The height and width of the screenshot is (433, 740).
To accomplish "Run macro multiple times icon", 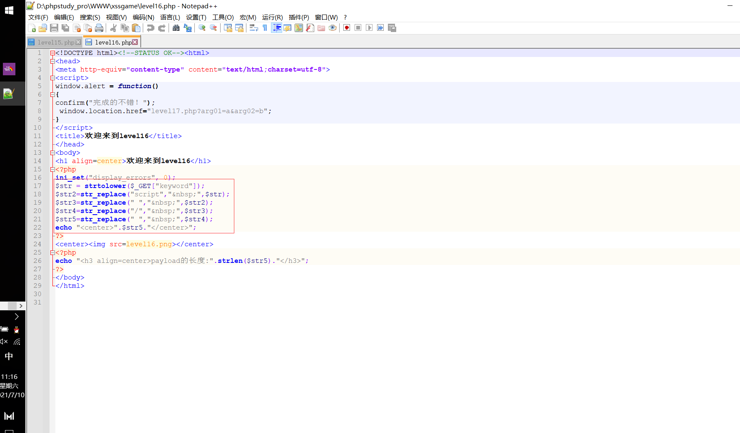I will (x=380, y=28).
